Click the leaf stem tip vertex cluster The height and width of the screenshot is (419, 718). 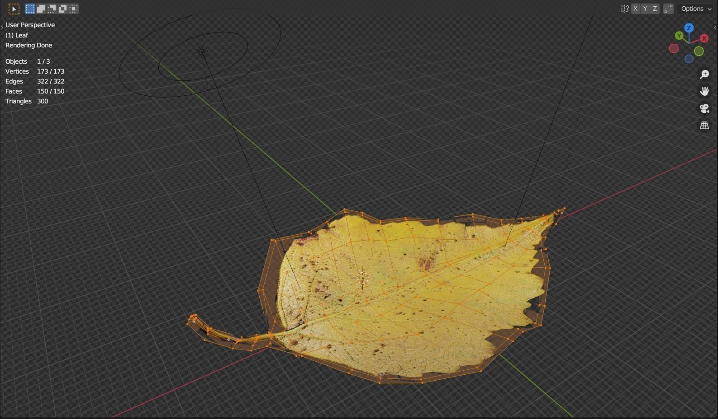(193, 319)
